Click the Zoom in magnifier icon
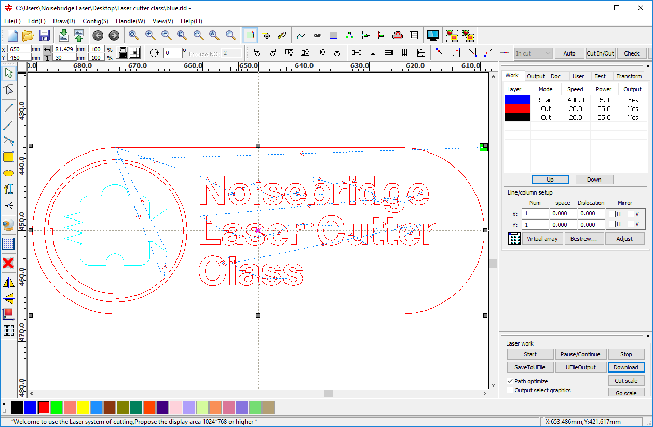This screenshot has height=427, width=653. pyautogui.click(x=150, y=35)
